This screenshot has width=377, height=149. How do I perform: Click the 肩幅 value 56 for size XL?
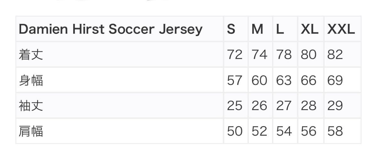(309, 131)
